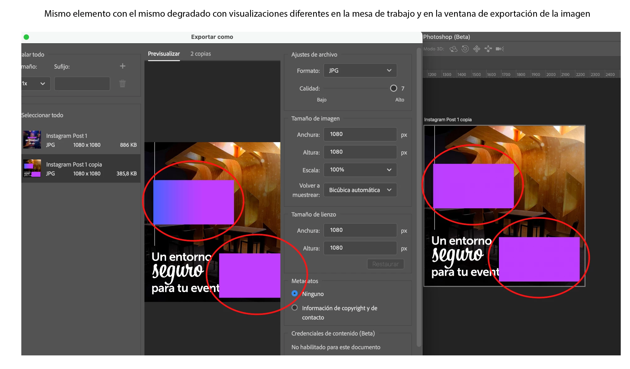Expand the 1x size dropdown
The height and width of the screenshot is (369, 630).
point(35,83)
